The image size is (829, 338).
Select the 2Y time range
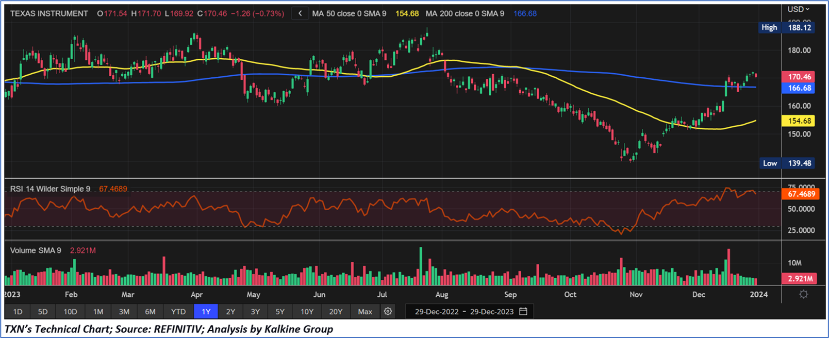(x=230, y=311)
